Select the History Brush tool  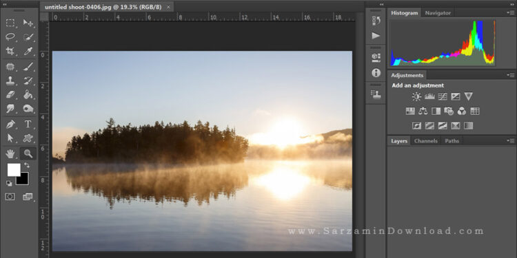coord(28,80)
